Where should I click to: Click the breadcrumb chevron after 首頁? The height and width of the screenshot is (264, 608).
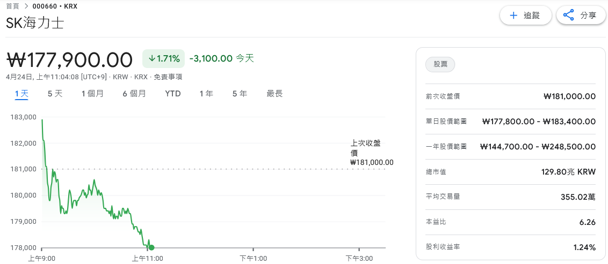click(x=26, y=6)
